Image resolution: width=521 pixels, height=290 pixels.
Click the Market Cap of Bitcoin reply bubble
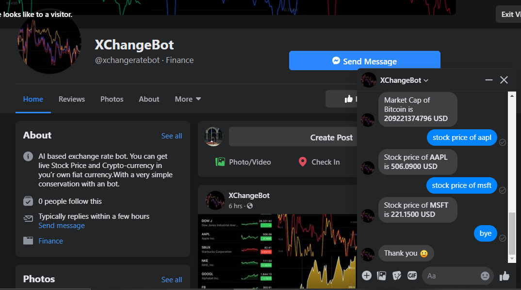[418, 109]
